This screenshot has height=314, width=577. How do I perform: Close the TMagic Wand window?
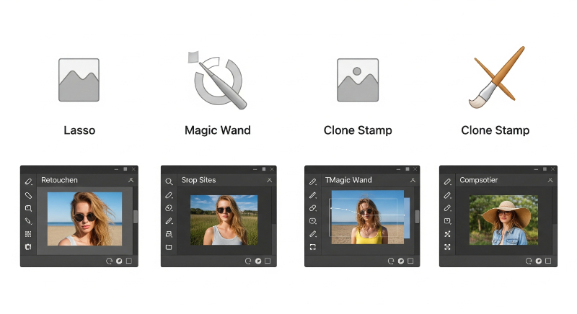point(415,169)
